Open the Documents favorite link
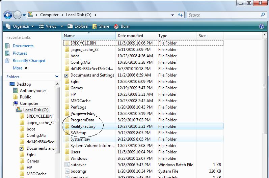269x178 pixels. [x=23, y=46]
